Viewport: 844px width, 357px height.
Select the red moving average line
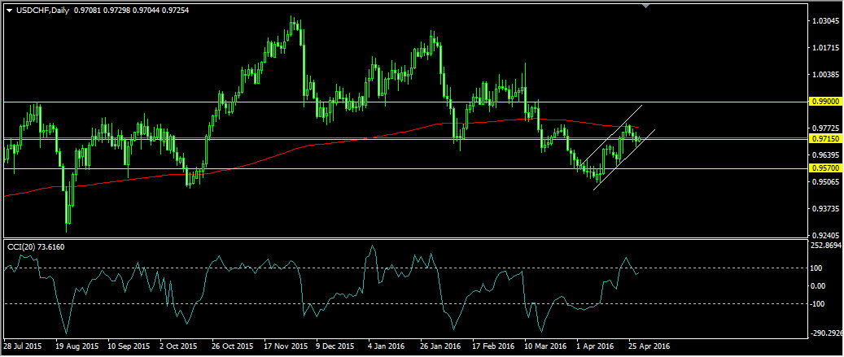click(323, 146)
